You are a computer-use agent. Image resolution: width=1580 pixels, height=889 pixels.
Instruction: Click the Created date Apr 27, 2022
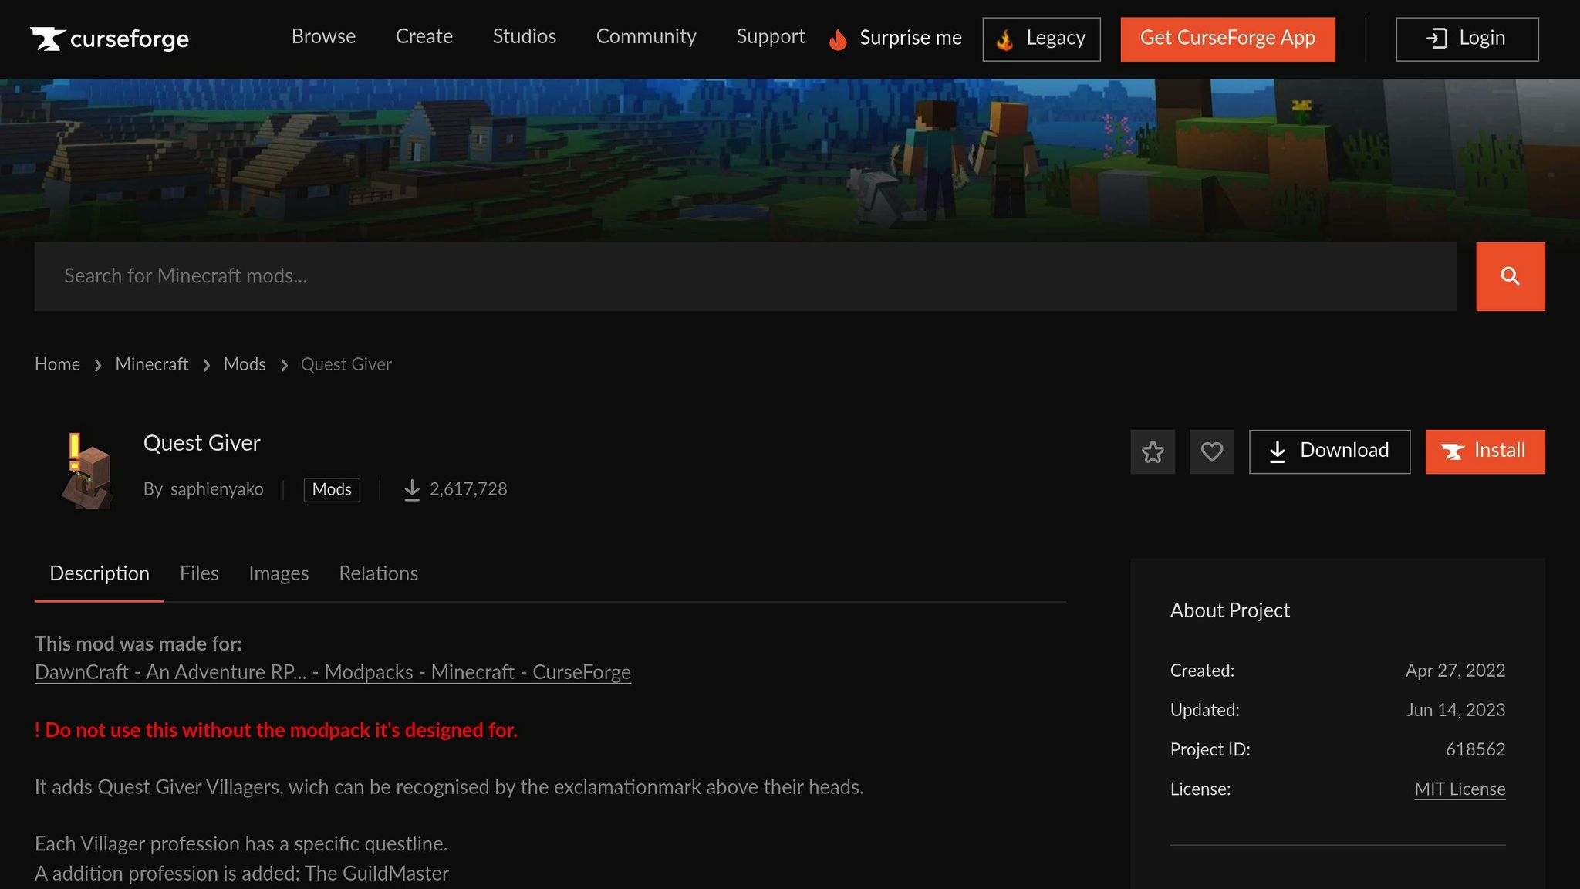(x=1455, y=671)
